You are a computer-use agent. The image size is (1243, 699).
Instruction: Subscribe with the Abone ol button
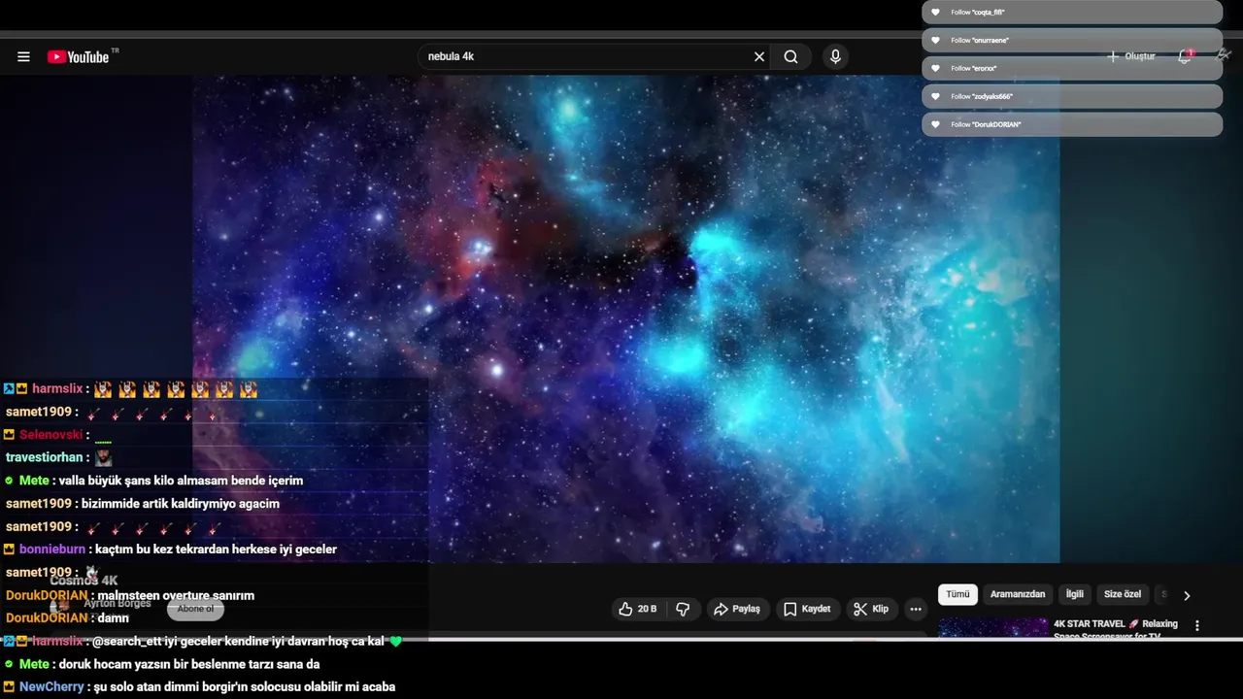[x=195, y=609]
